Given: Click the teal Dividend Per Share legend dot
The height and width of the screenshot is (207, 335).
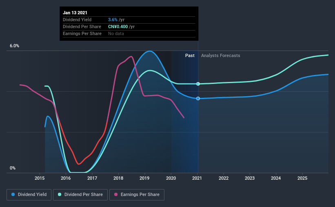Looking at the screenshot, I should (x=60, y=194).
